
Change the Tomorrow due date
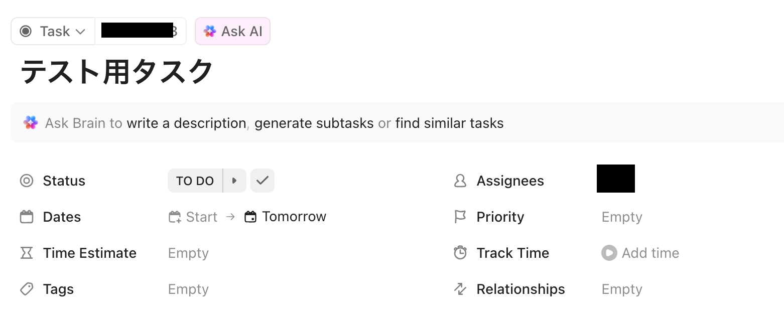point(294,217)
